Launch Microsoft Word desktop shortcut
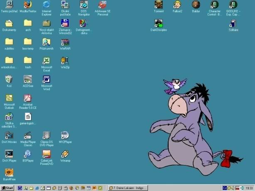 (47, 83)
